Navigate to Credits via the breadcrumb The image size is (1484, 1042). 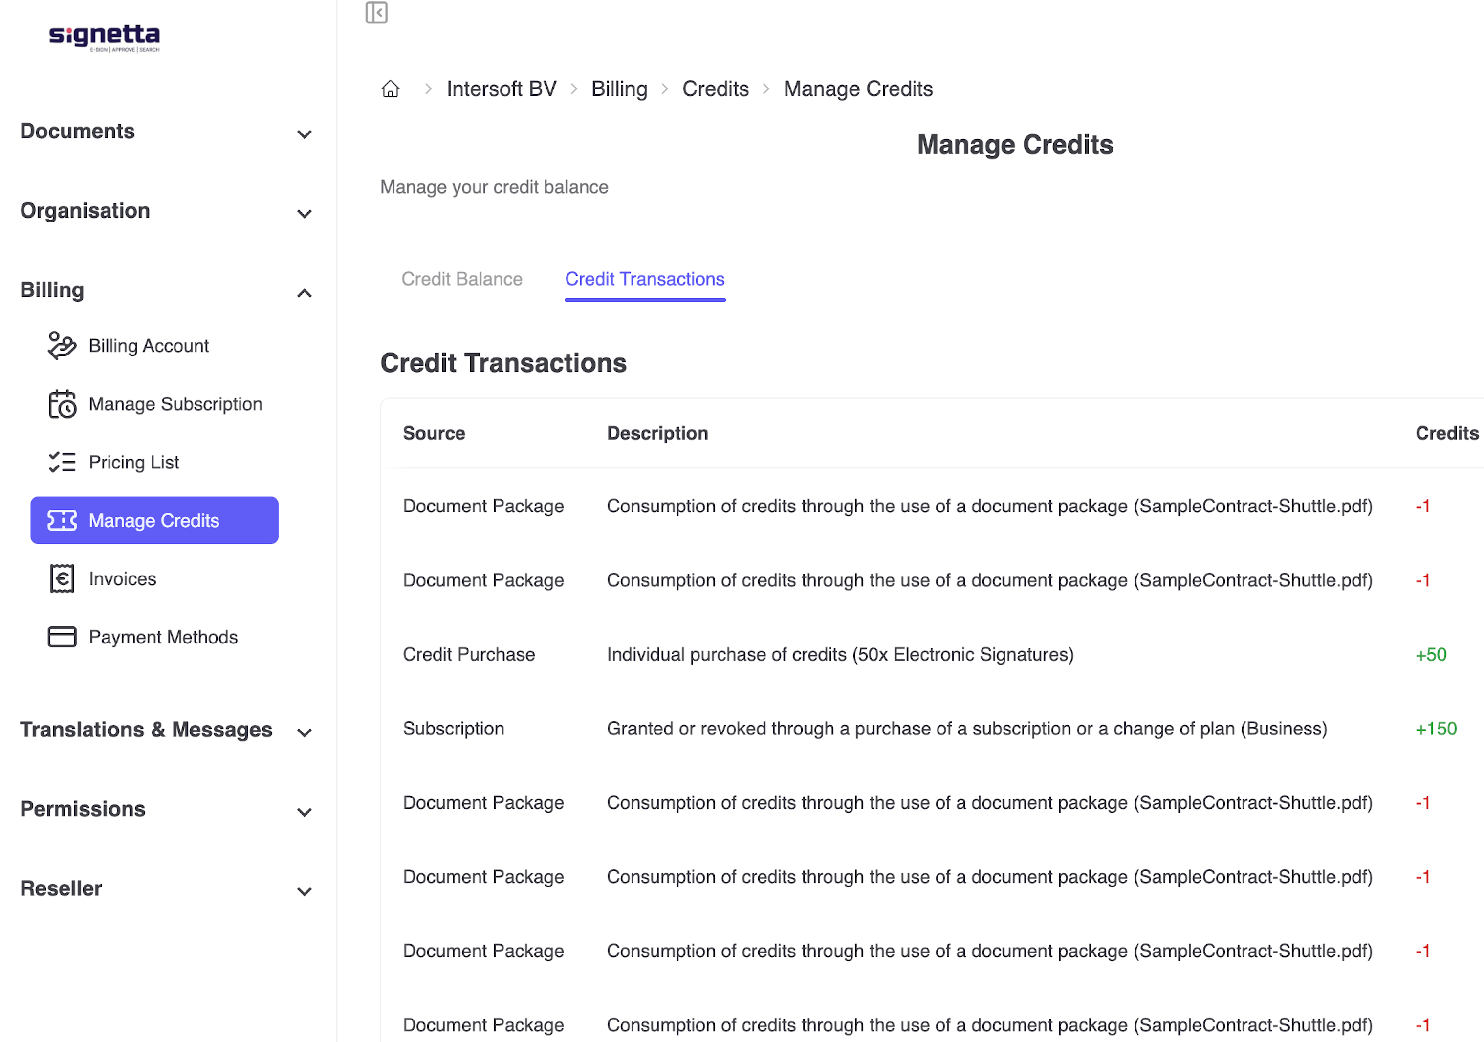click(715, 89)
